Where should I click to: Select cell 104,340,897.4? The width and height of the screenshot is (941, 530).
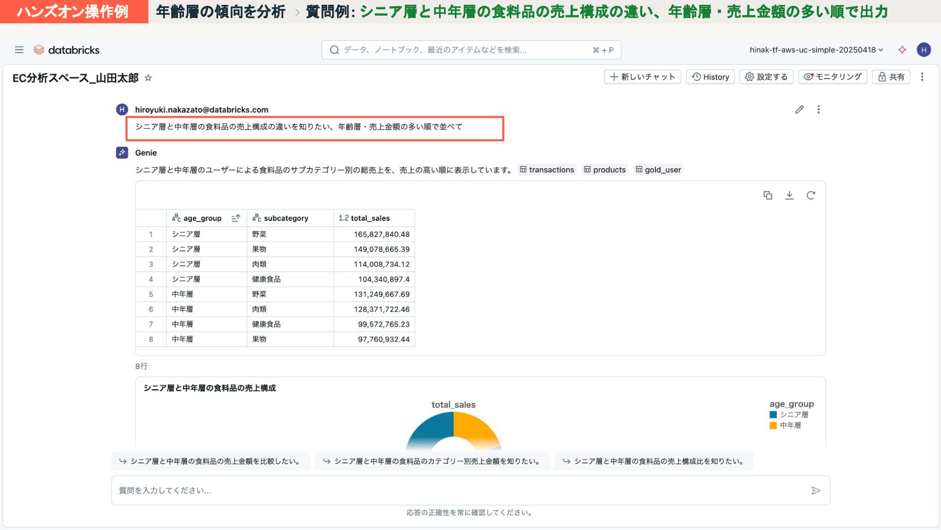click(374, 279)
